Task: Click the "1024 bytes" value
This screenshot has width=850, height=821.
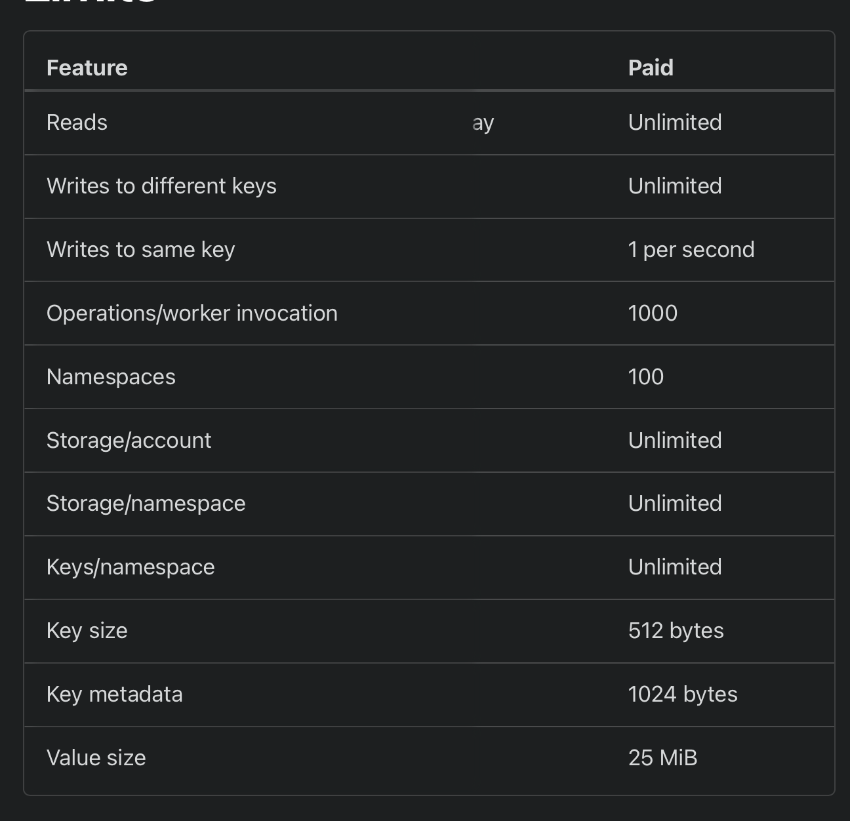Action: tap(683, 694)
